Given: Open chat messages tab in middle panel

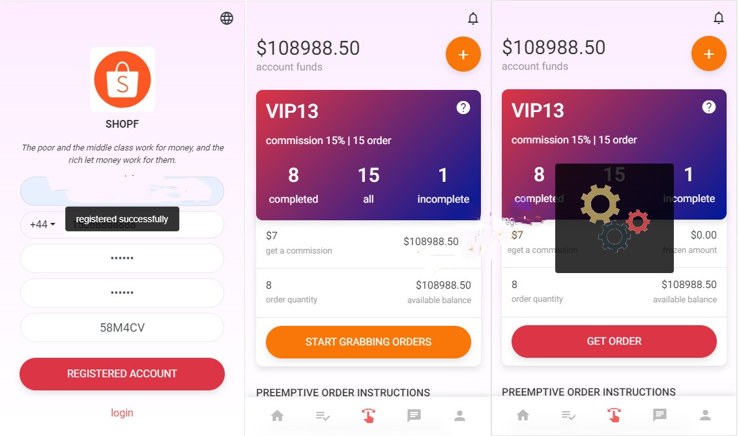Looking at the screenshot, I should click(x=414, y=415).
